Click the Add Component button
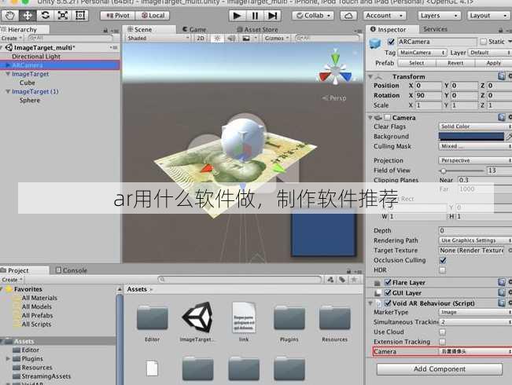The image size is (512, 385). point(440,369)
